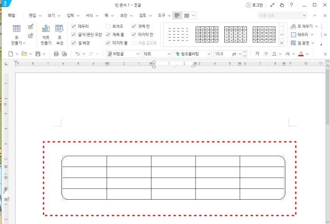
Task: Click the top-left cell of the table
Action: coord(84,161)
